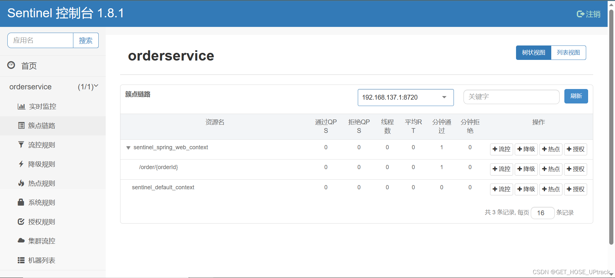The height and width of the screenshot is (278, 615).
Task: Add 授权 rule for sentinel_spring_web_context
Action: (576, 149)
